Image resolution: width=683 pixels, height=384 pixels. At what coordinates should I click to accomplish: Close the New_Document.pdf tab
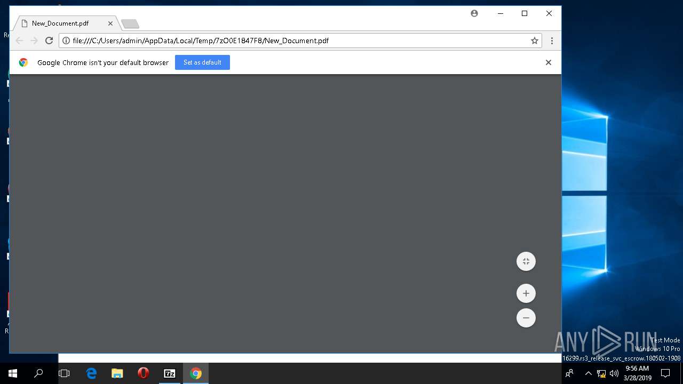point(110,23)
